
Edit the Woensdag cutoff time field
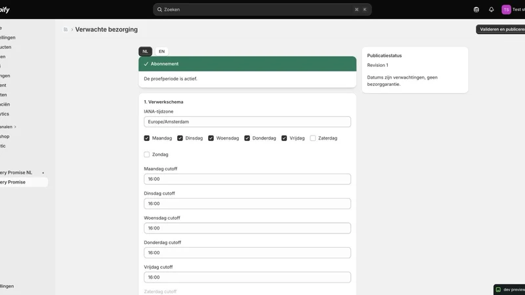click(x=247, y=228)
